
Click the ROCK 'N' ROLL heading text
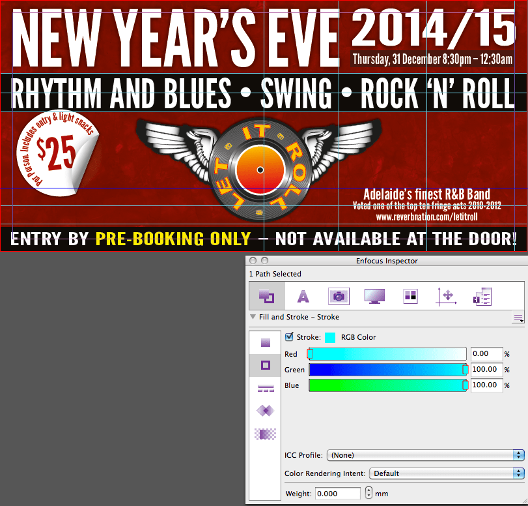pos(438,93)
